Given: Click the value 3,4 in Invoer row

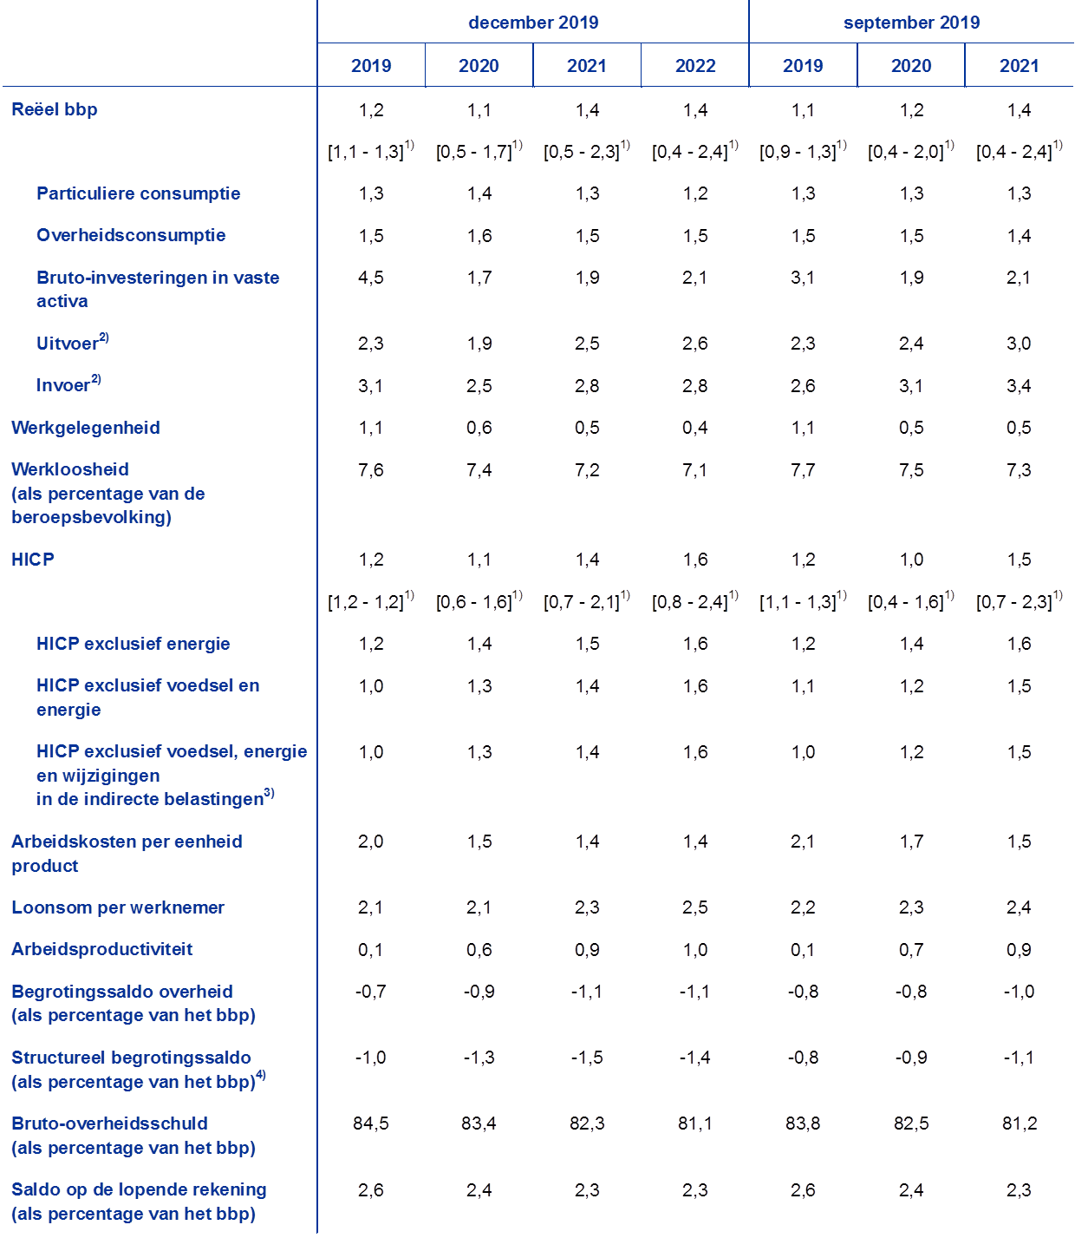Looking at the screenshot, I should click(x=1019, y=386).
